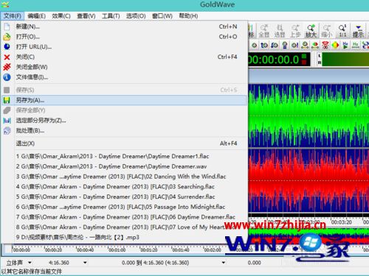The height and width of the screenshot is (276, 369).
Task: Open recent file 6 Passage Into Midnight.flac
Action: [x=124, y=207]
